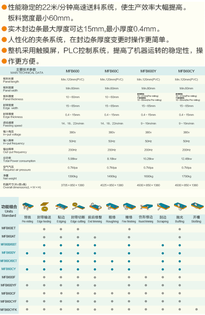Viewport: 205px width, 315px height.
Task: Select the blue MFB600Y row label
Action: point(9,253)
